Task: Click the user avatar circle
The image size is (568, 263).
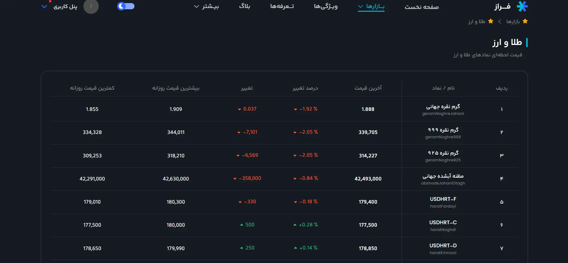Action: (x=91, y=6)
